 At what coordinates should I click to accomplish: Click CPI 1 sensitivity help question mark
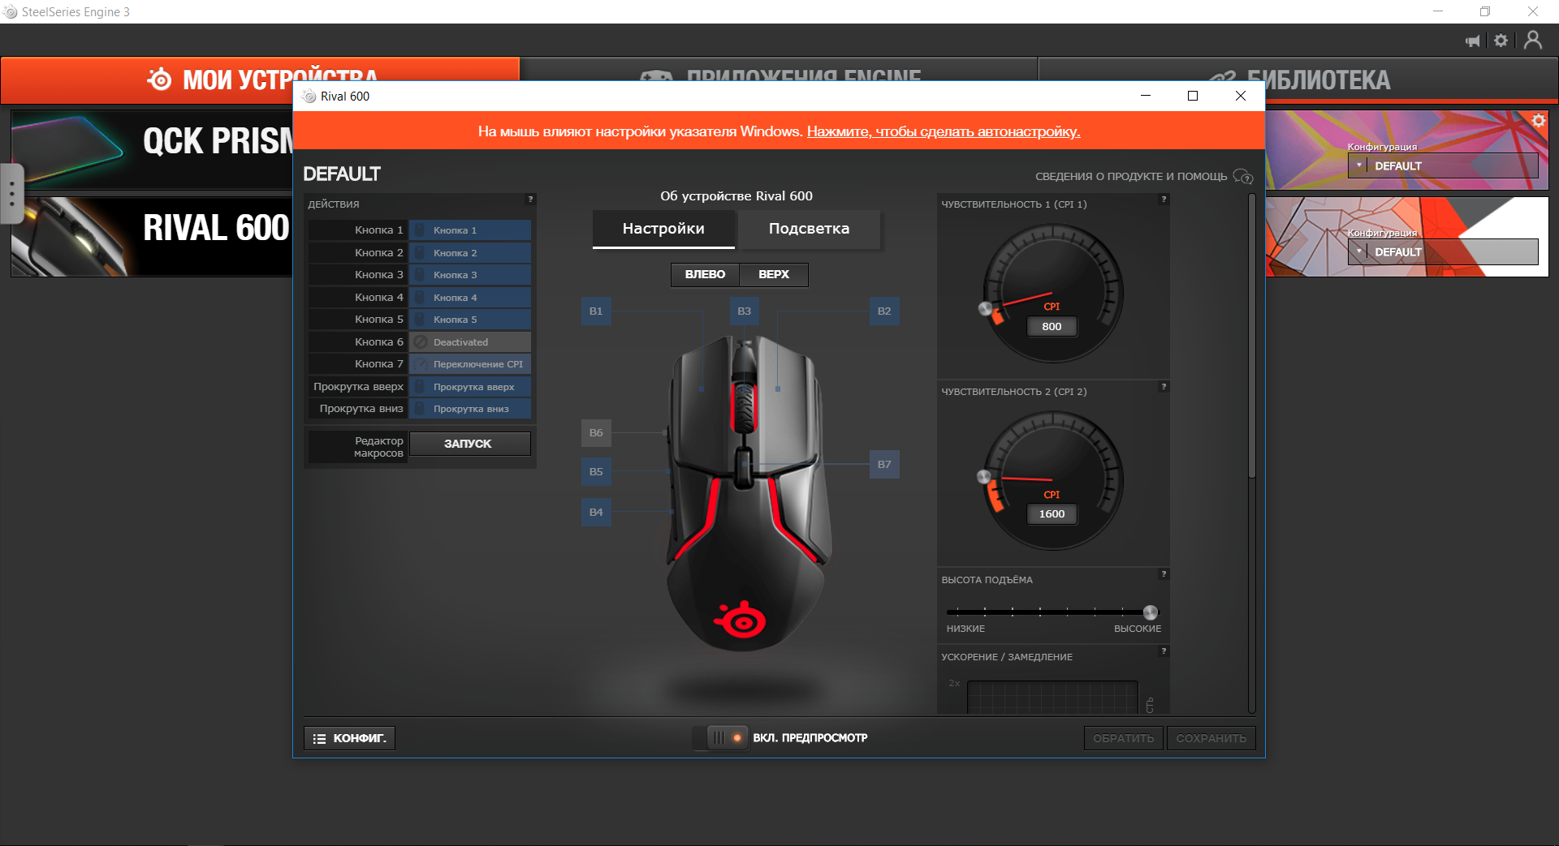pyautogui.click(x=1164, y=199)
